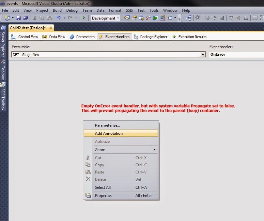Choose Select All from context menu
This screenshot has width=264, height=221.
tap(121, 187)
